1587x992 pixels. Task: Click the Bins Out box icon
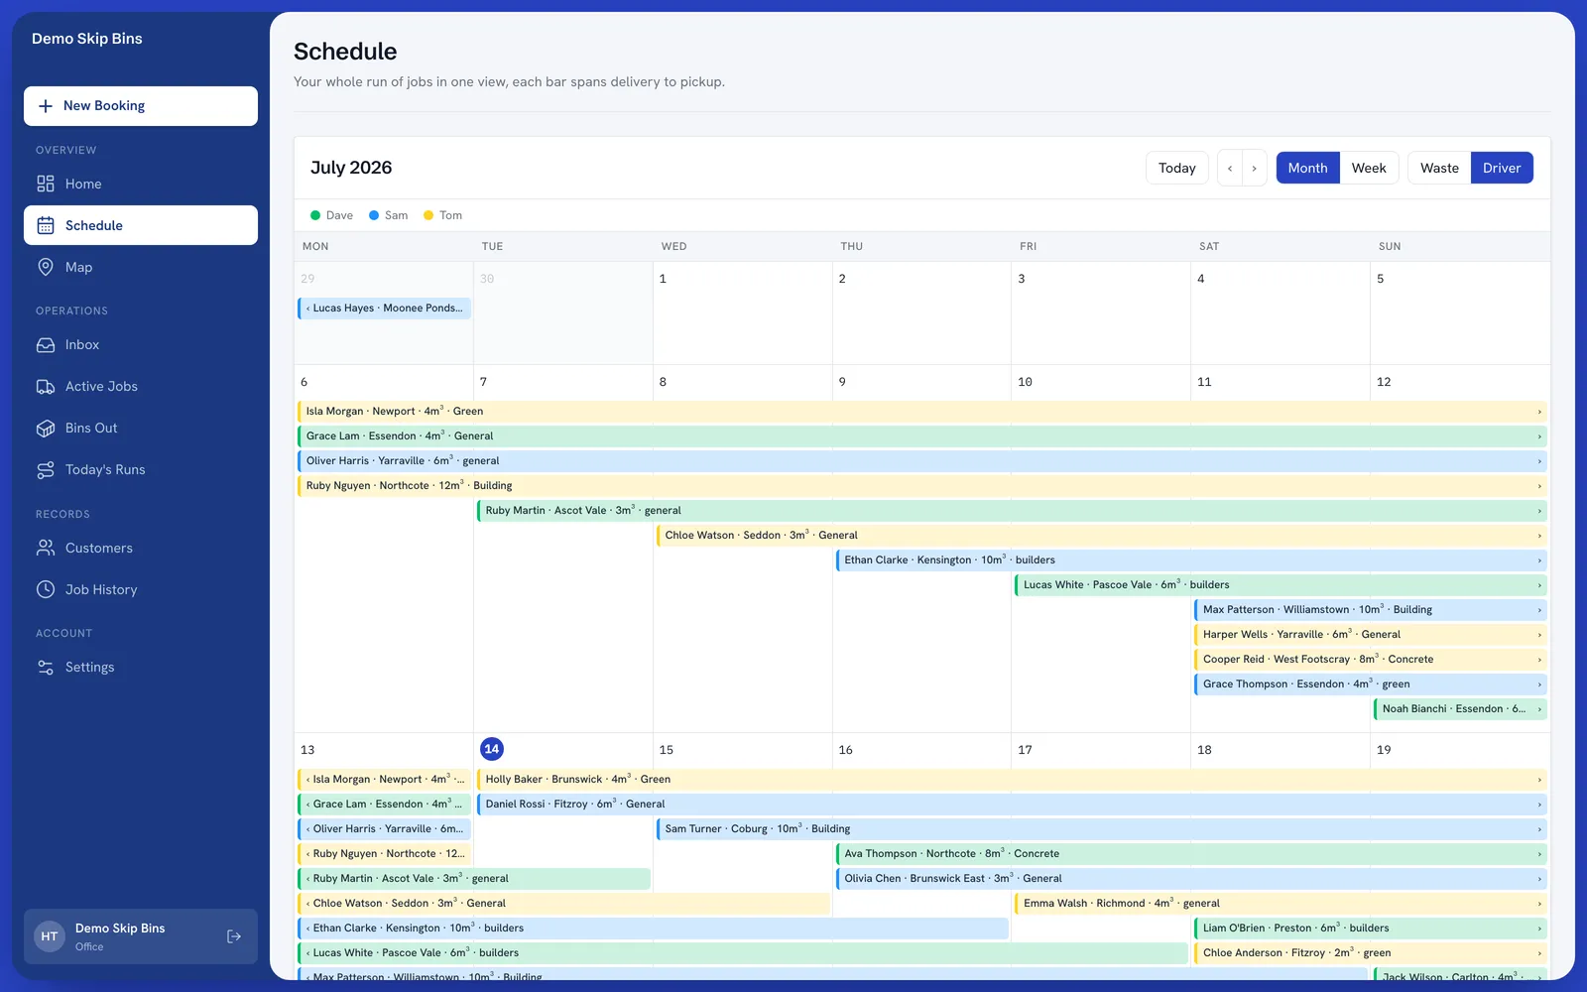46,428
